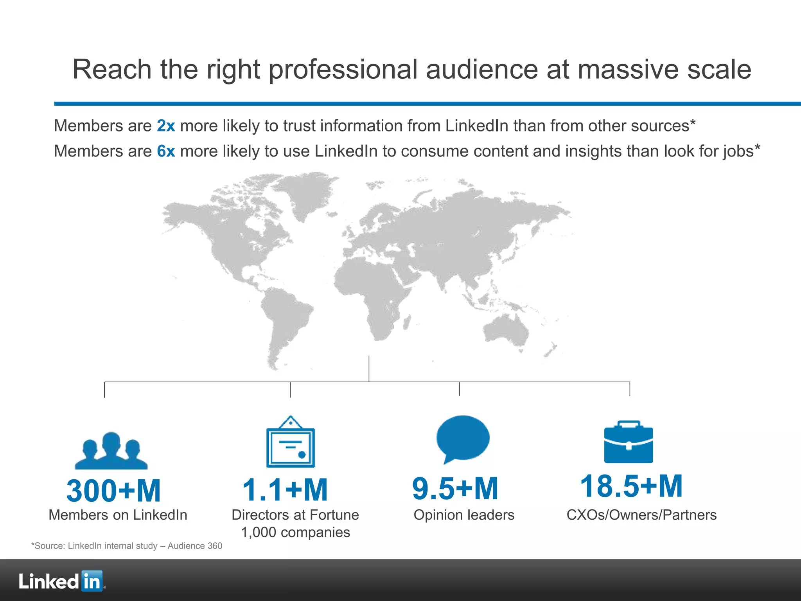Select the 'CXOs/Owners/Partners' label
The width and height of the screenshot is (801, 601).
tap(641, 515)
